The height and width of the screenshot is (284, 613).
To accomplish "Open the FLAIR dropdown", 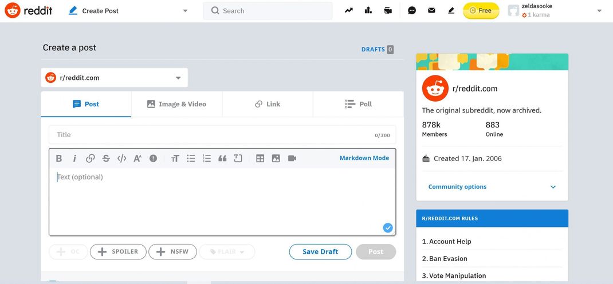I will pos(227,252).
